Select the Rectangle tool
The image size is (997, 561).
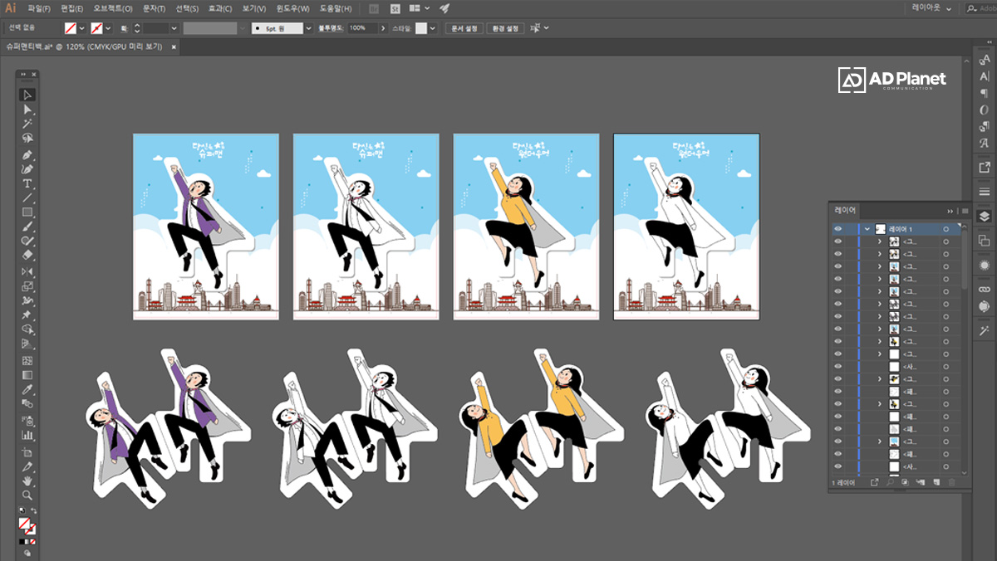(x=27, y=212)
